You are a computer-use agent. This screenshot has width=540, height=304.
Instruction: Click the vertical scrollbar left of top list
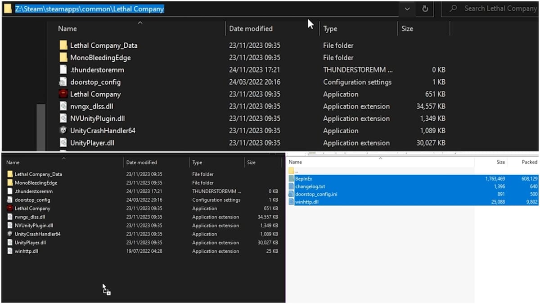(41, 126)
